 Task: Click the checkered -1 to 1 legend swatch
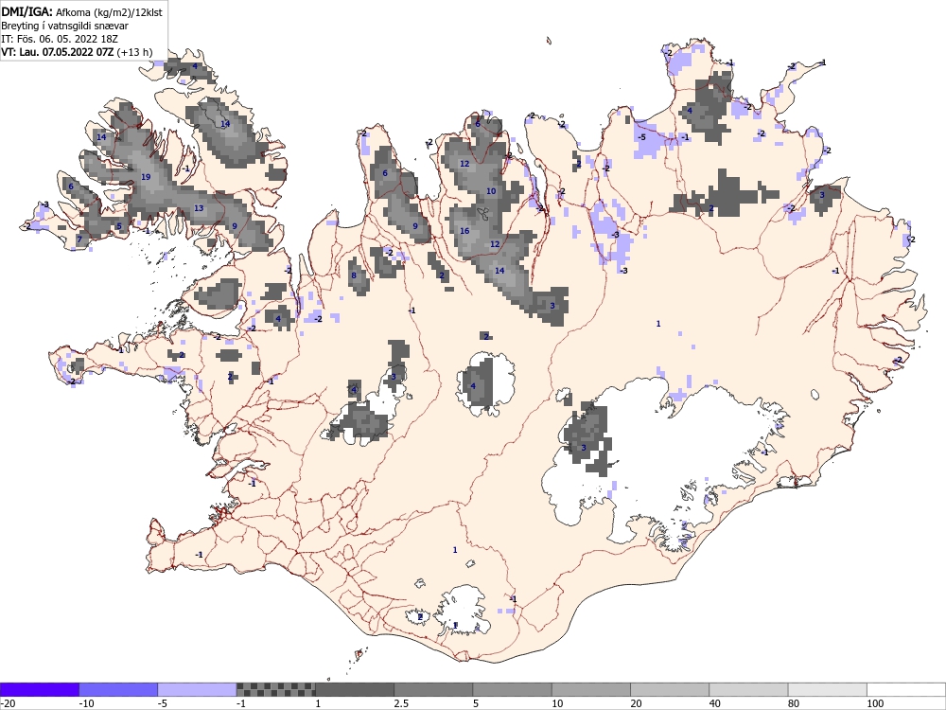[275, 689]
